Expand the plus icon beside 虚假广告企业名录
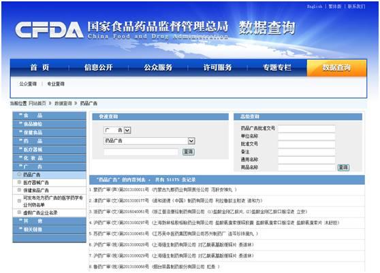This screenshot has height=273, width=380. coord(19,213)
